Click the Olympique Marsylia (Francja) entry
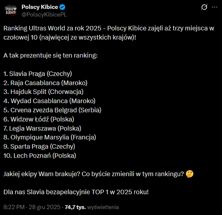Image resolution: width=222 pixels, height=215 pixels. [50, 137]
